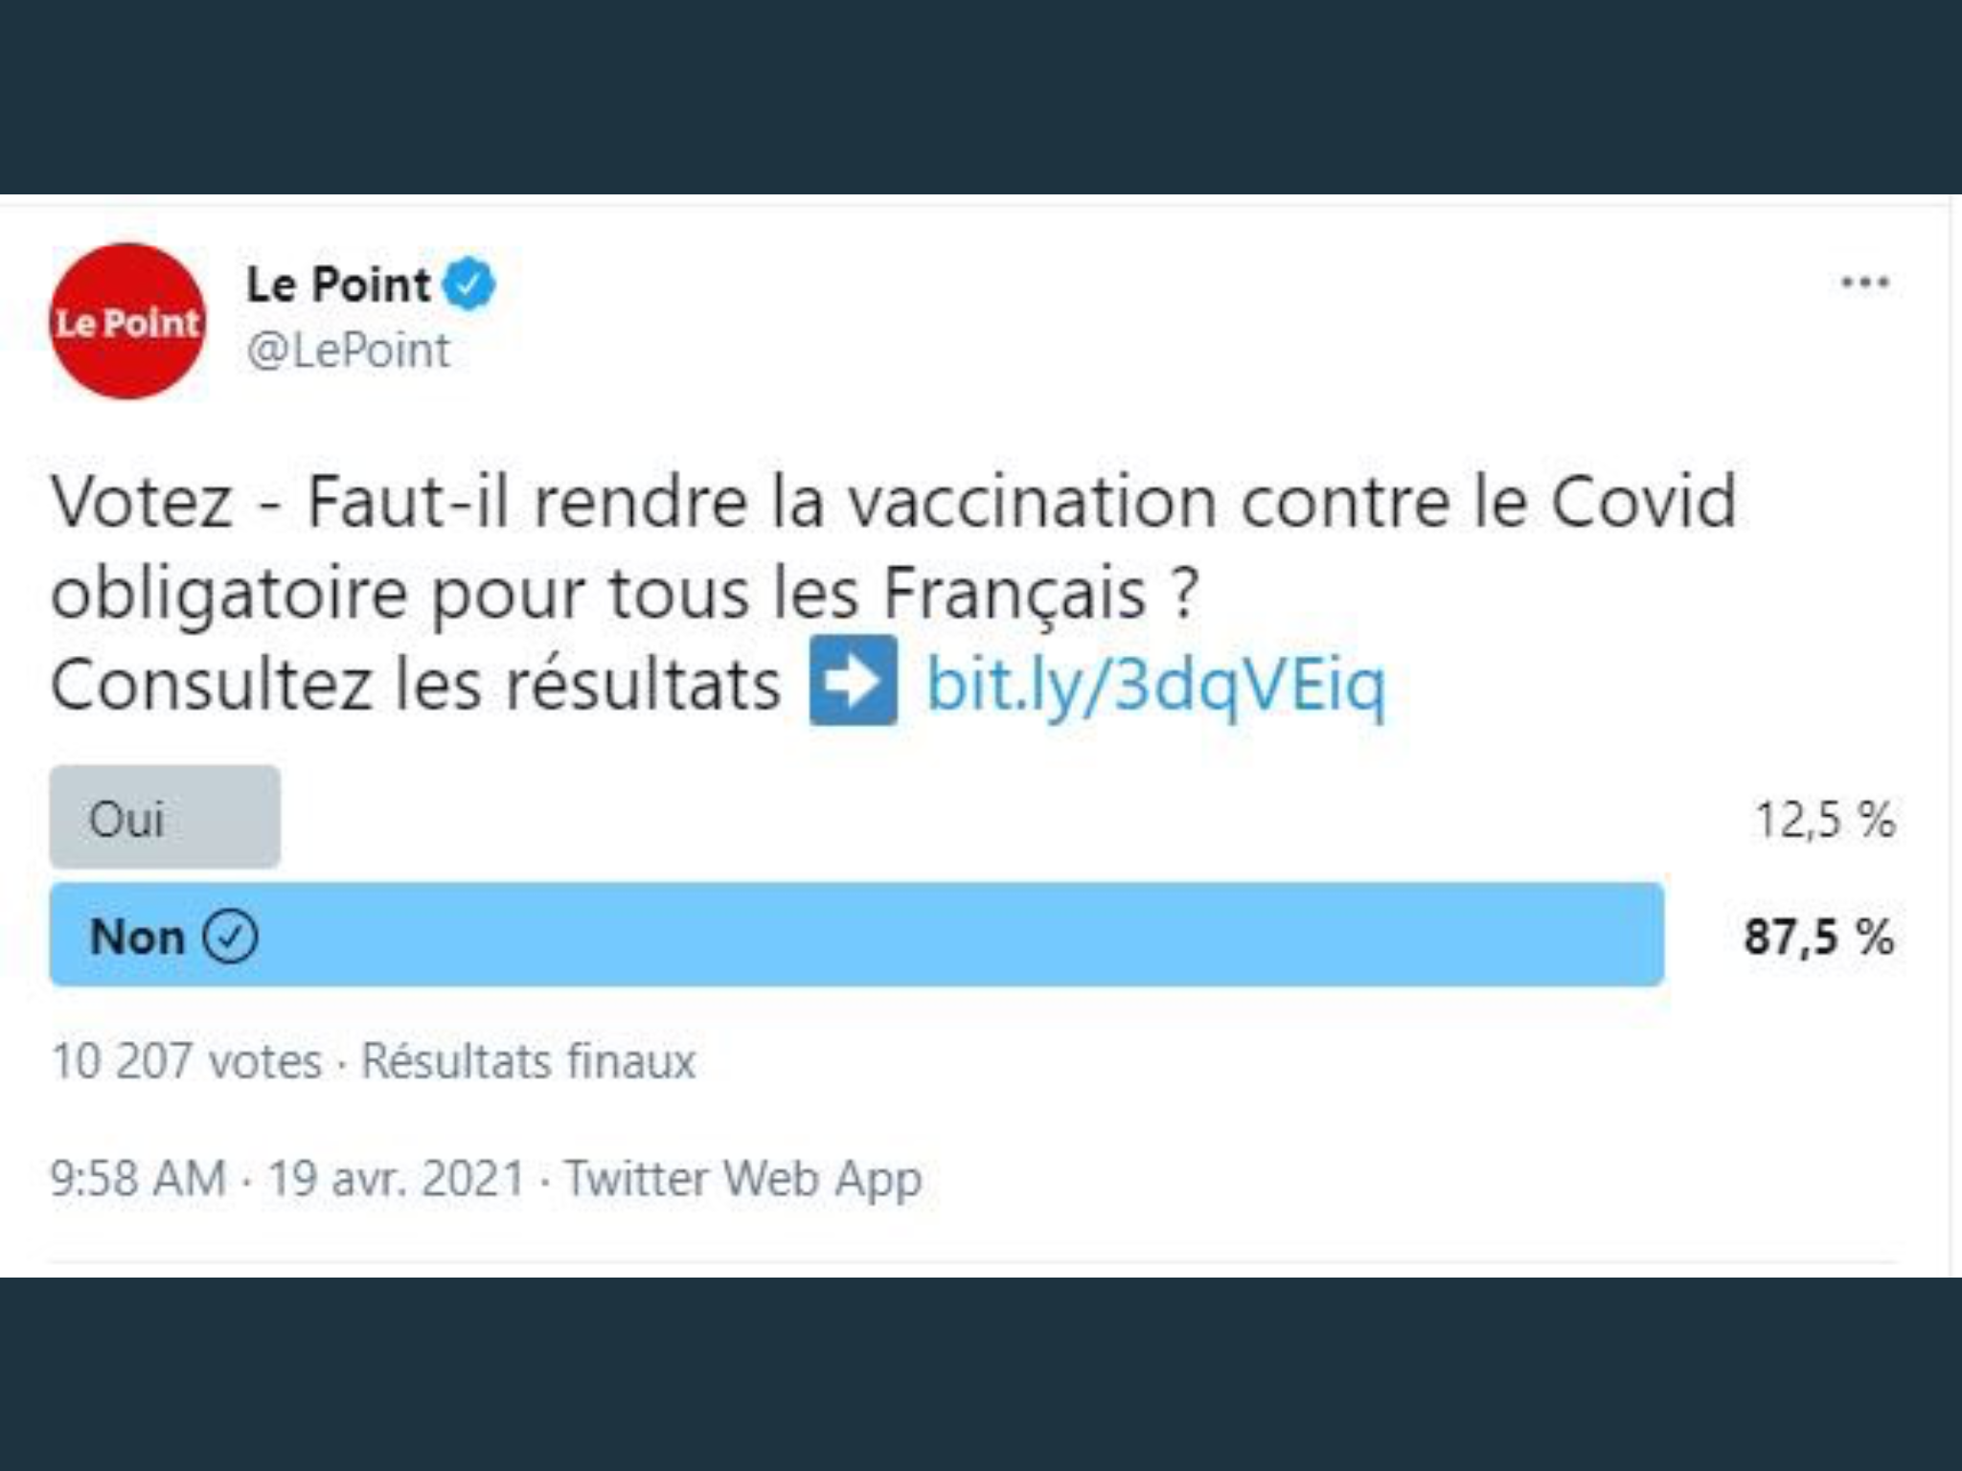Viewport: 1962px width, 1471px height.
Task: Click the 87,5 % result value
Action: (1818, 937)
